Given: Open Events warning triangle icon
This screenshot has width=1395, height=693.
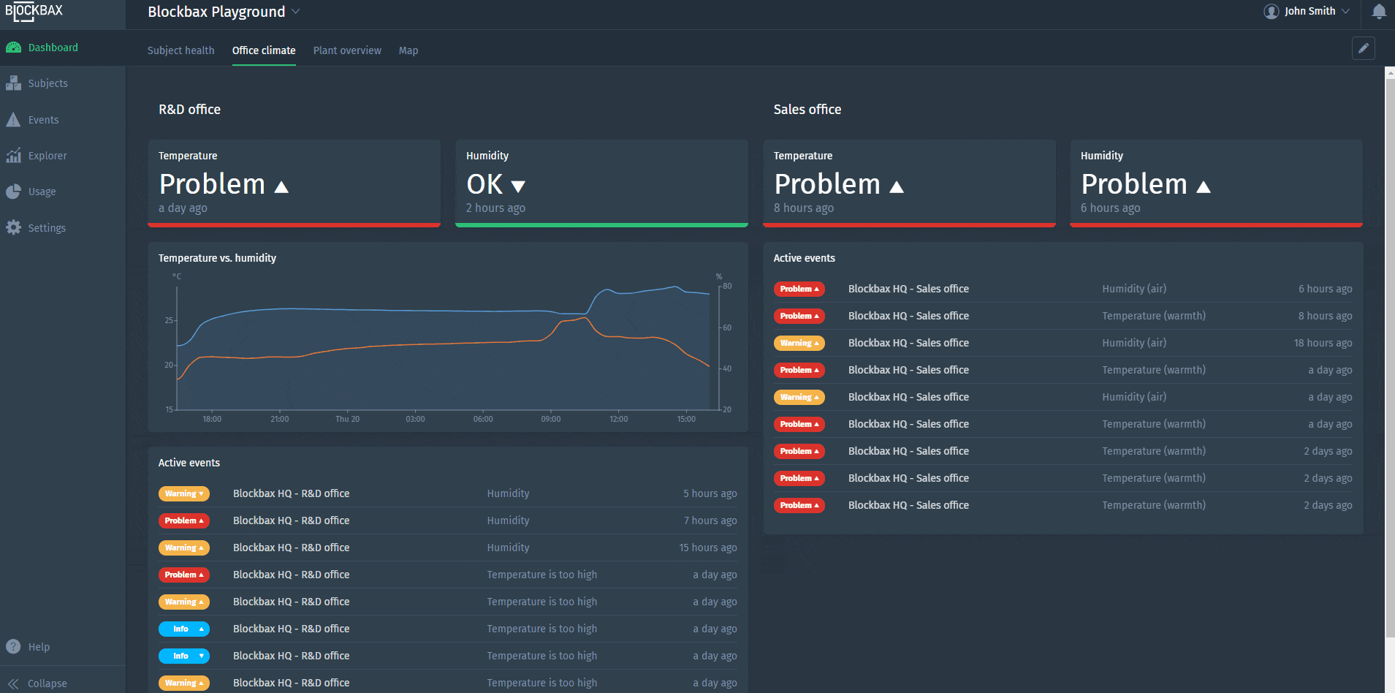Looking at the screenshot, I should [13, 120].
